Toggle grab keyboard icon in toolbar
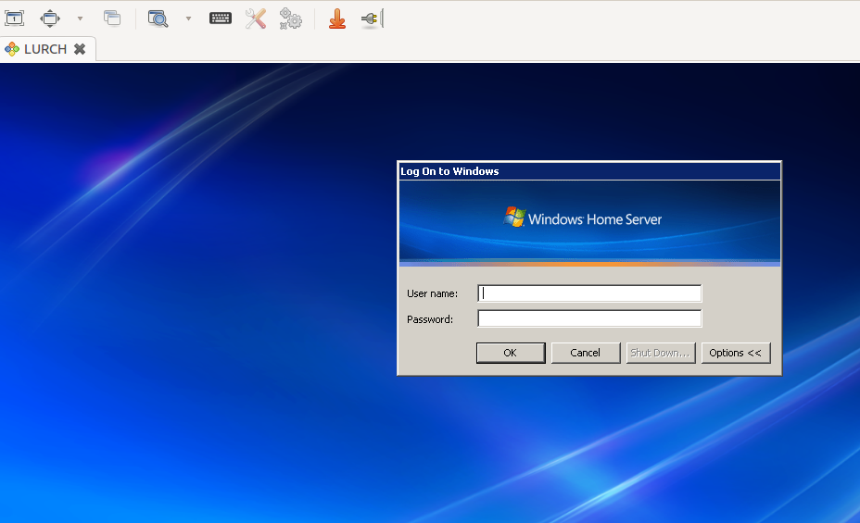Screen dimensions: 860x523 pyautogui.click(x=221, y=19)
